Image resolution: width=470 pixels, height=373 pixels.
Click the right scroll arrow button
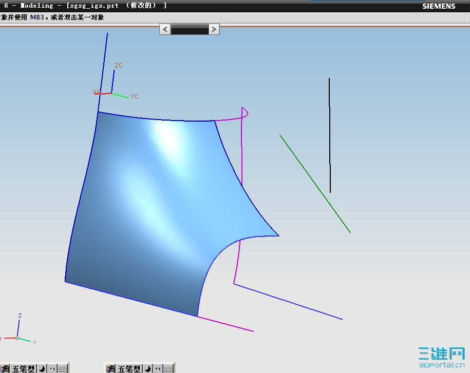(x=214, y=29)
